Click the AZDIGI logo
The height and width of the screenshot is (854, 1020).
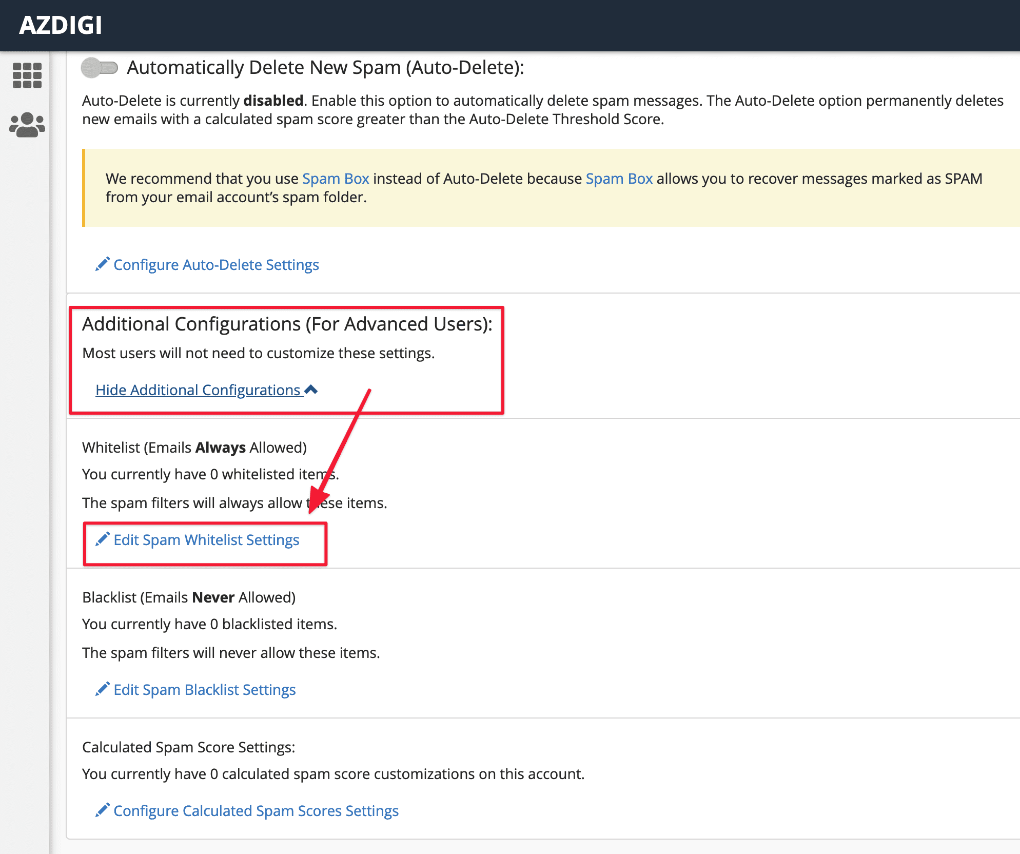[61, 25]
